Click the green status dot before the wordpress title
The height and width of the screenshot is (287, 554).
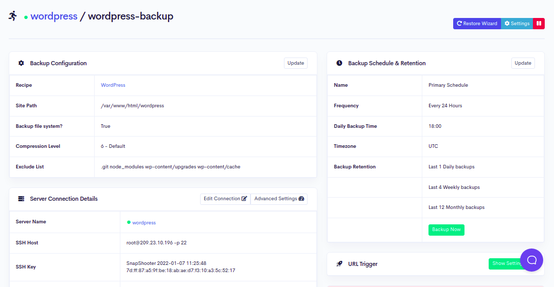(26, 17)
